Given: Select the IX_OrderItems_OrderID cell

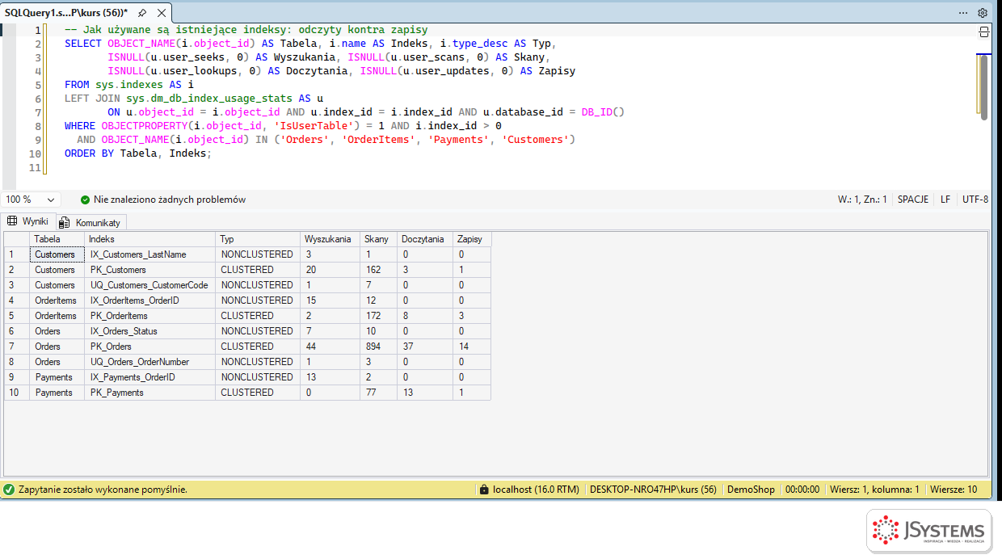Looking at the screenshot, I should (x=150, y=301).
